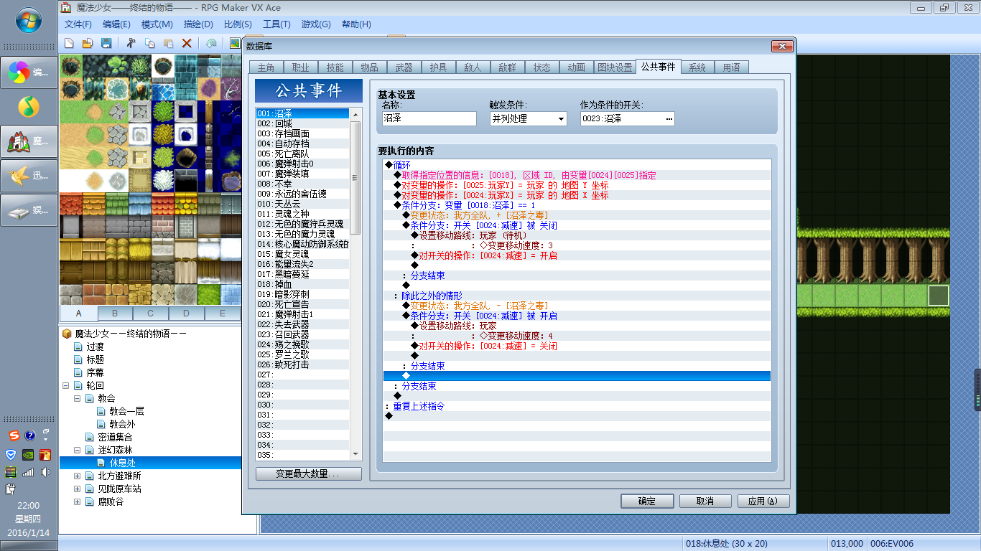The width and height of the screenshot is (981, 551).
Task: Click the blue help question mark tray icon
Action: click(29, 435)
